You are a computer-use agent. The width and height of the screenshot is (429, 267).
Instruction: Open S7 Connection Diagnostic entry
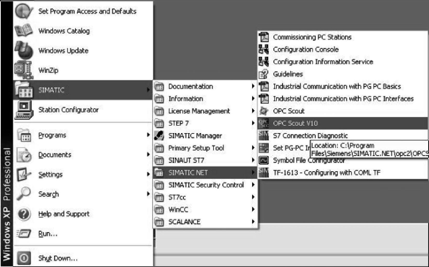[x=343, y=135]
